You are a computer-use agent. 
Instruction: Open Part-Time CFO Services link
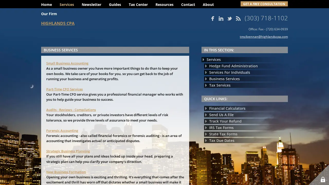[x=65, y=89]
